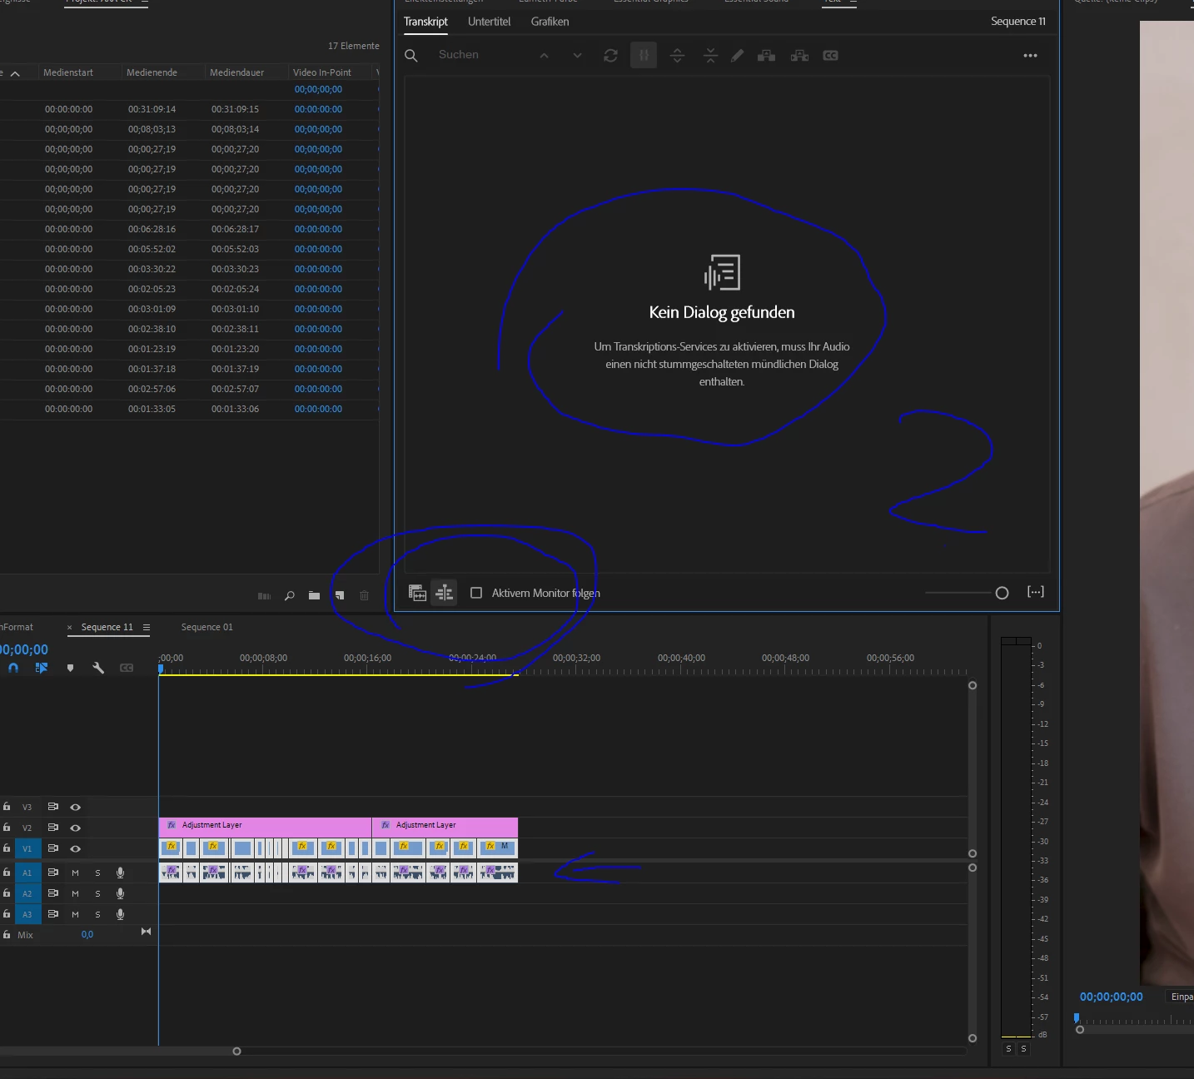1194x1079 pixels.
Task: Toggle voice-over record on track A1
Action: pyautogui.click(x=120, y=873)
